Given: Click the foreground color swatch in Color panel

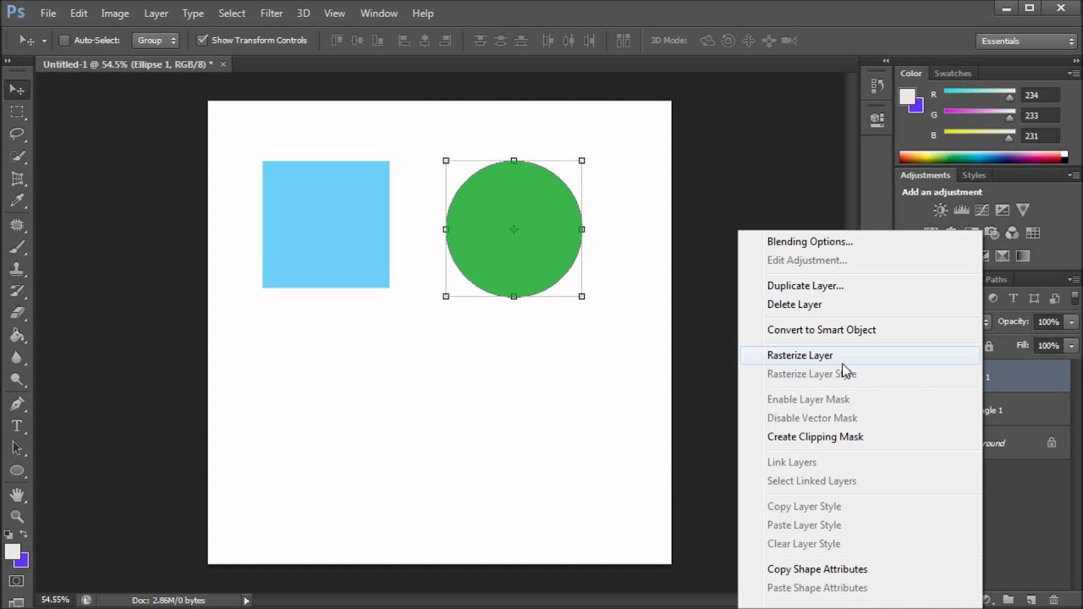Looking at the screenshot, I should (x=907, y=96).
